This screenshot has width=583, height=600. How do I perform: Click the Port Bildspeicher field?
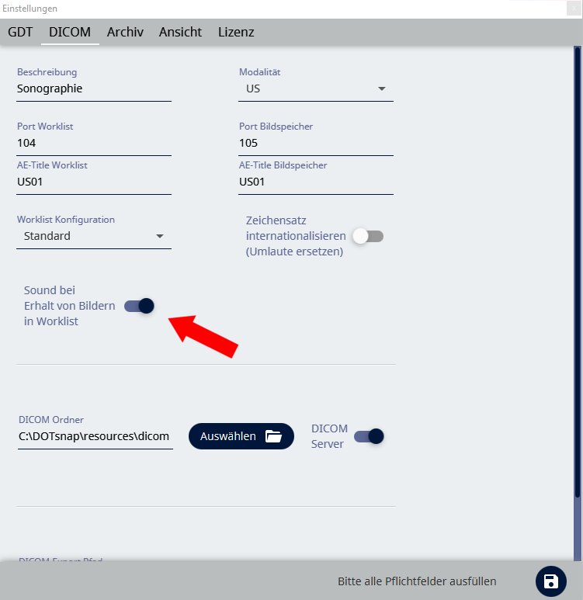click(315, 143)
